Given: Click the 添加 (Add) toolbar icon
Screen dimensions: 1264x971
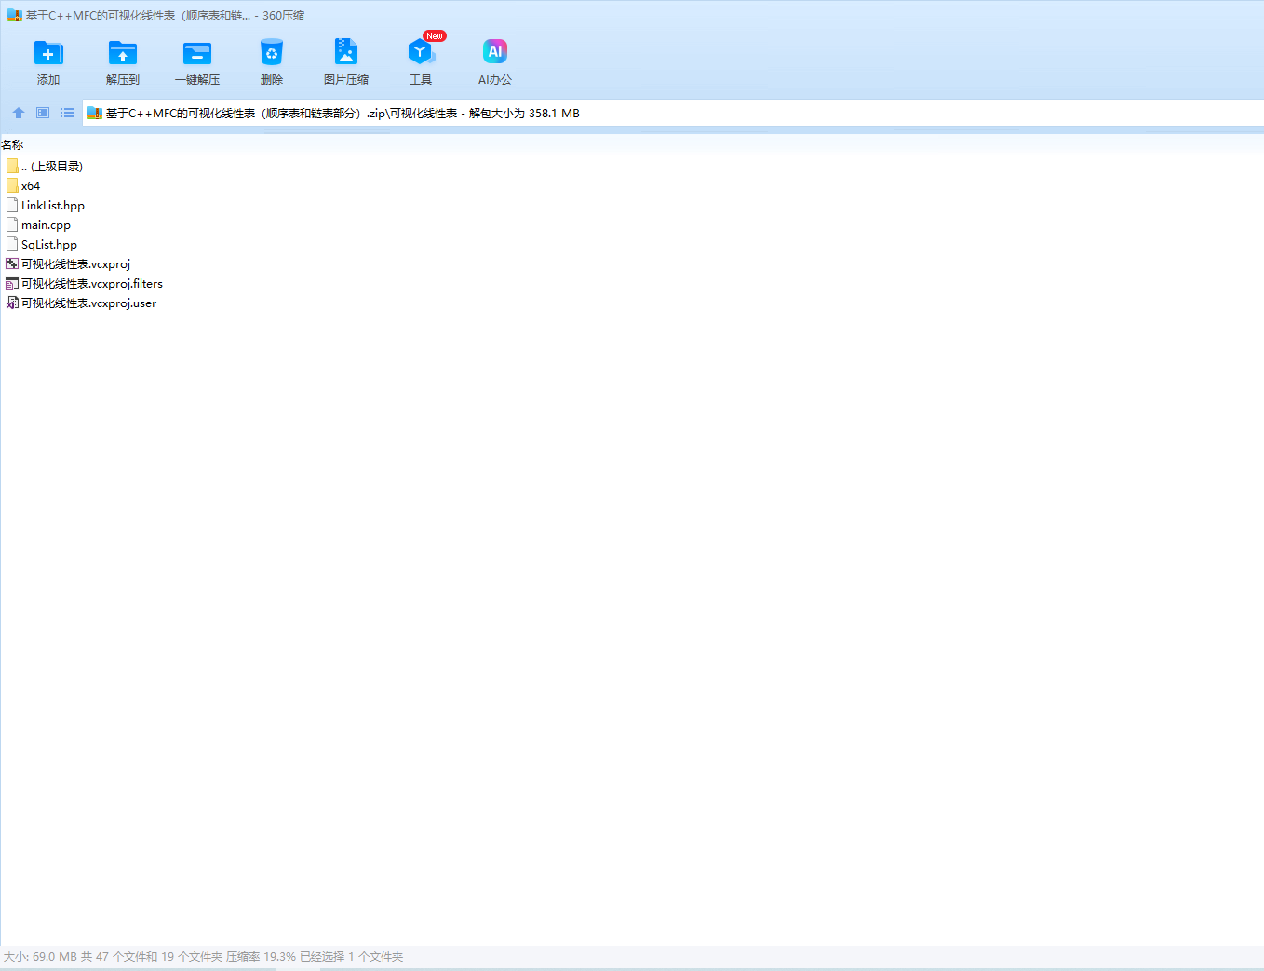Looking at the screenshot, I should pyautogui.click(x=48, y=53).
